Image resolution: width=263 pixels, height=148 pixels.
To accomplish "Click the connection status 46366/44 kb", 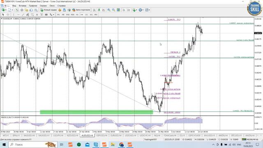I will pyautogui.click(x=250, y=139).
